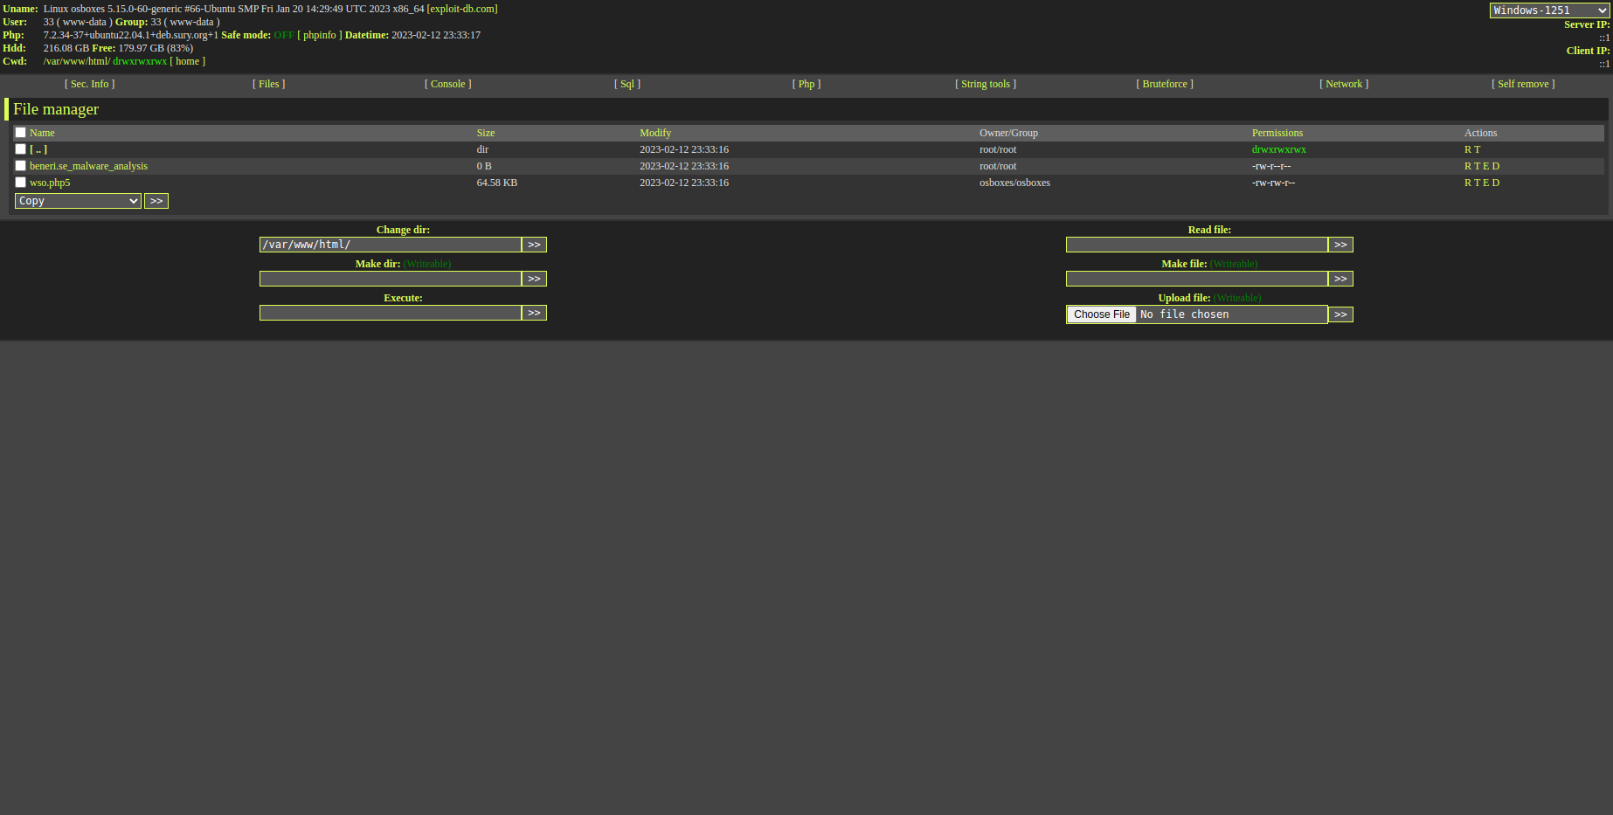
Task: Click R action for parent directory
Action: click(x=1468, y=149)
